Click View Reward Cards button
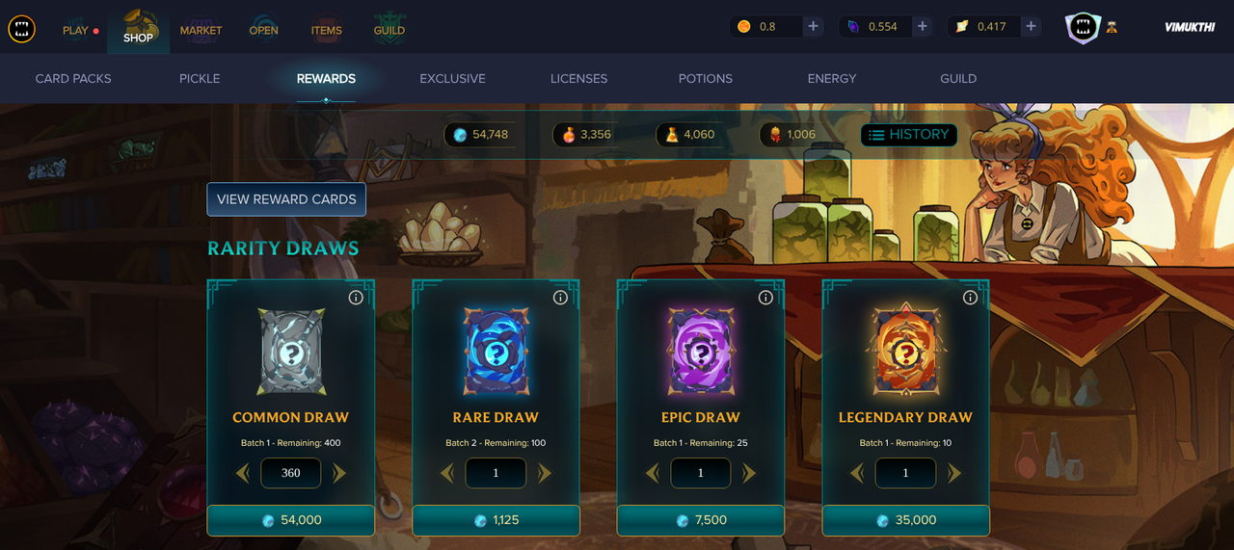Screen dimensions: 1234x550 coord(286,199)
